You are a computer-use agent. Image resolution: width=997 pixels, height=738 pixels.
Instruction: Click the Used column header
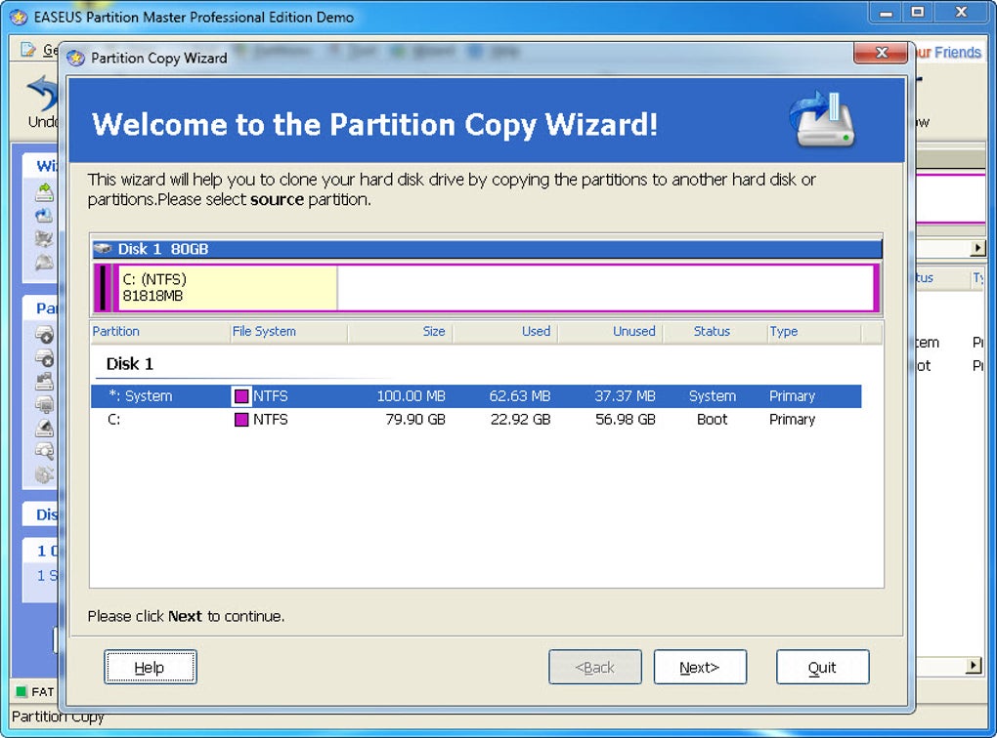(x=505, y=332)
